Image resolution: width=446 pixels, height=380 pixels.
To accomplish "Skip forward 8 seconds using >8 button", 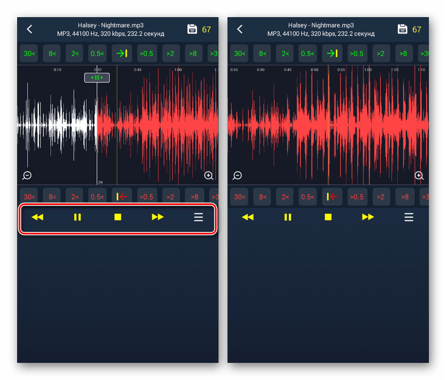I will [193, 54].
